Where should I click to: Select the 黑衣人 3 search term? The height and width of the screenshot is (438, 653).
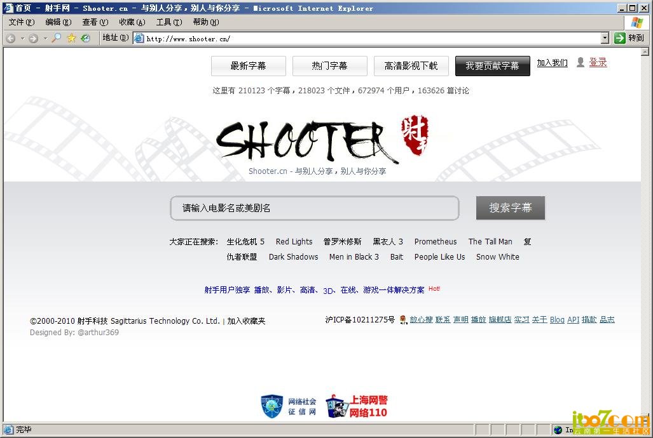pos(388,242)
